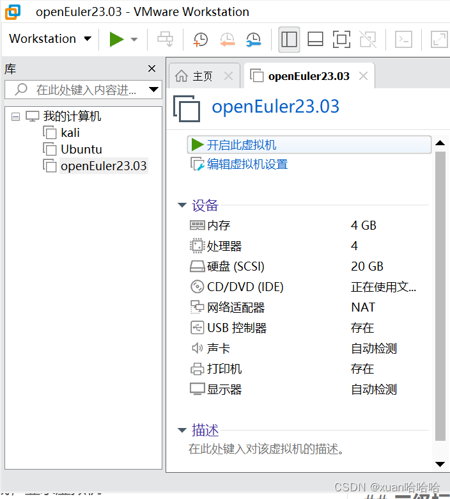Click the printer icon
This screenshot has width=450, height=499.
197,369
